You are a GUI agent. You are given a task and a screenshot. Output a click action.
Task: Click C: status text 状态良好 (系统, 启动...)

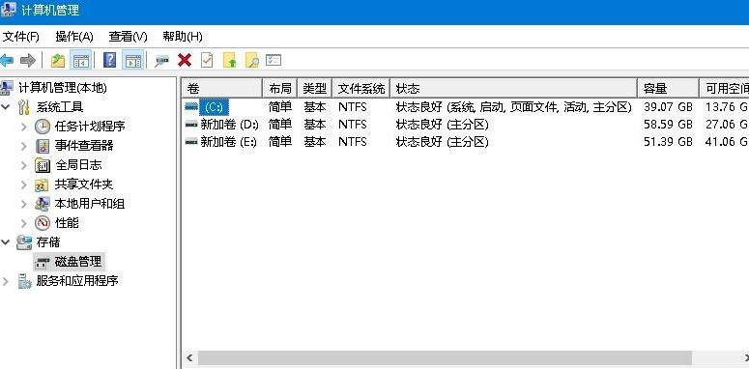[x=514, y=107]
